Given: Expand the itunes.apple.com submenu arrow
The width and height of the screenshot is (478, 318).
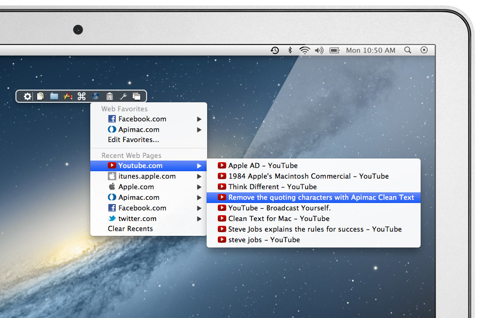Looking at the screenshot, I should [x=199, y=176].
